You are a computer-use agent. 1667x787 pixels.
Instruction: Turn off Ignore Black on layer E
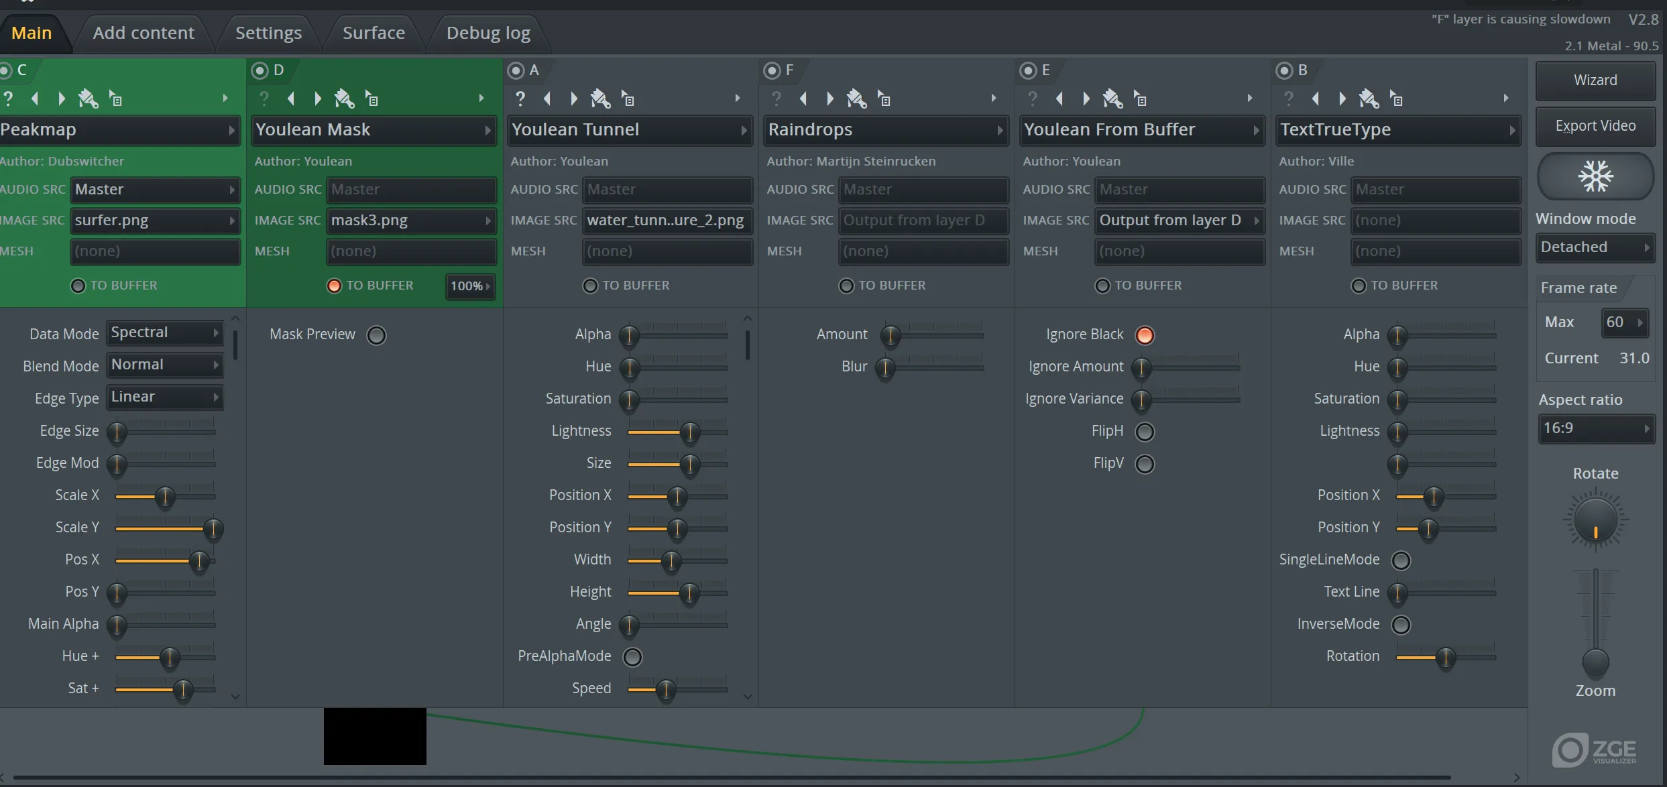[x=1145, y=335]
